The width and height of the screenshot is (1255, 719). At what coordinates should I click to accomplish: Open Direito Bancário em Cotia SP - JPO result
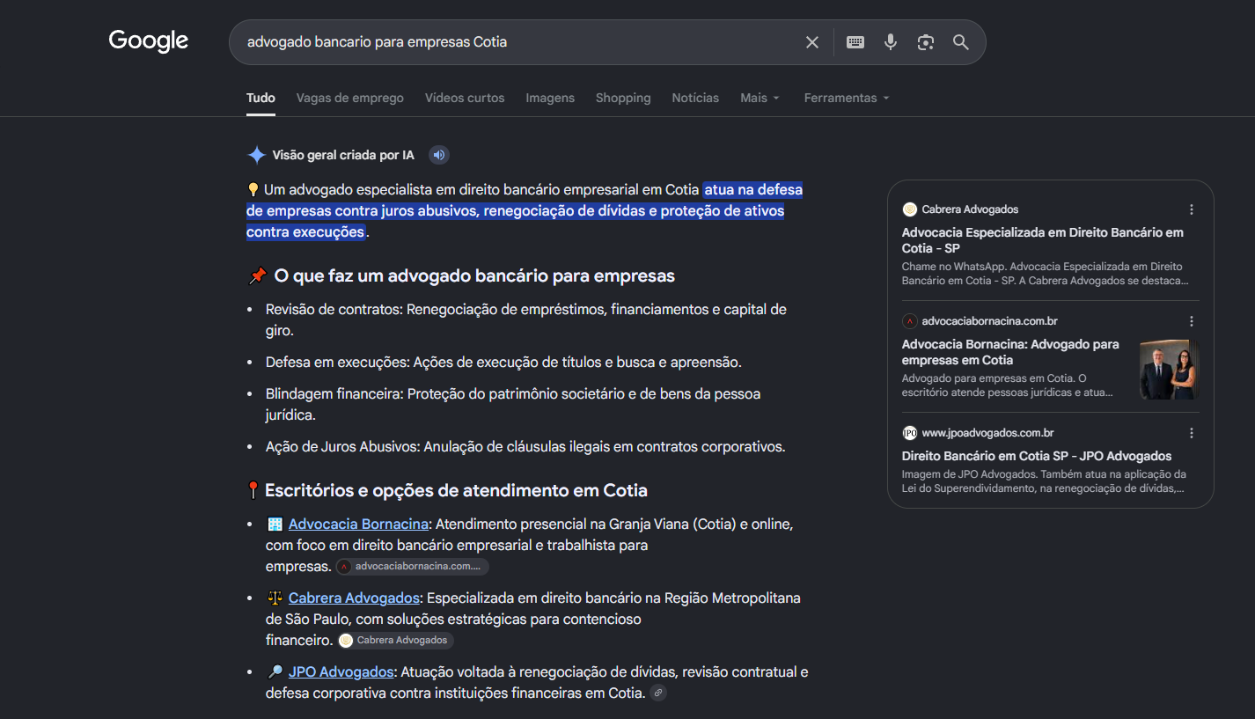click(x=1037, y=456)
